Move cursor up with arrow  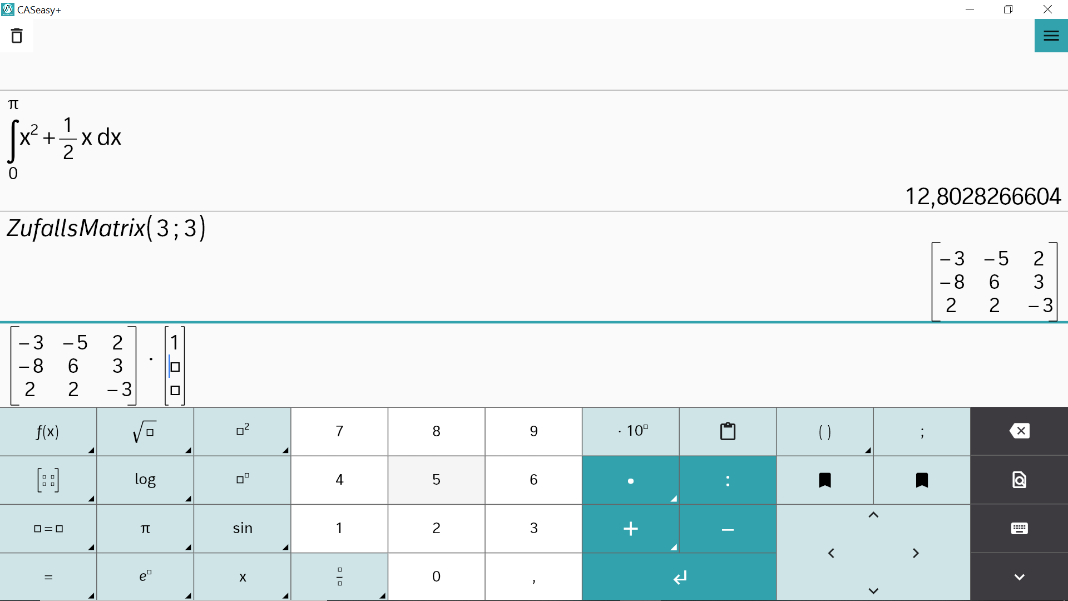tap(873, 515)
